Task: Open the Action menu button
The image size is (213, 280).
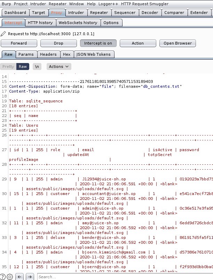Action: [138, 43]
